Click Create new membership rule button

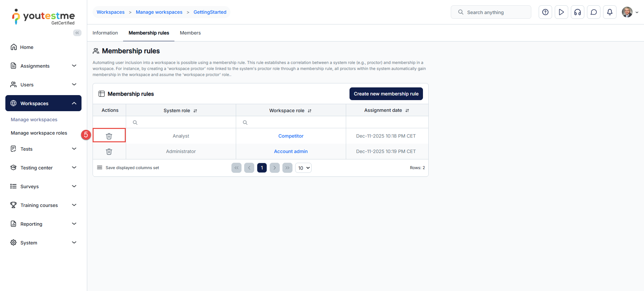click(x=386, y=94)
